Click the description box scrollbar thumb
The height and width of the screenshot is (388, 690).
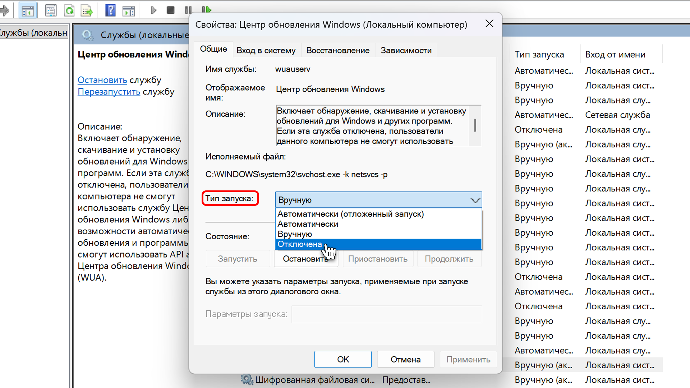pyautogui.click(x=475, y=125)
